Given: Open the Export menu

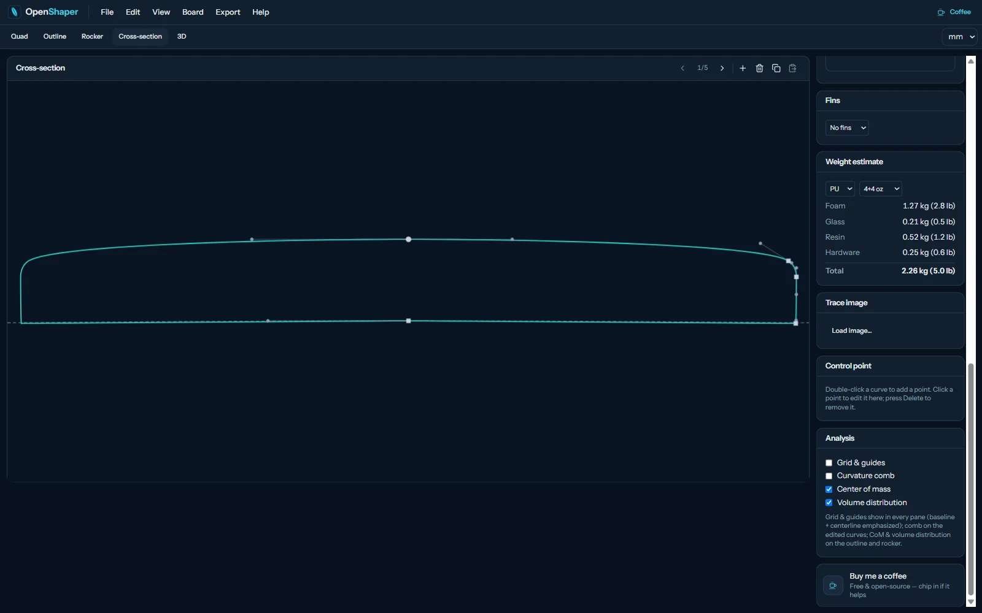Looking at the screenshot, I should coord(228,12).
